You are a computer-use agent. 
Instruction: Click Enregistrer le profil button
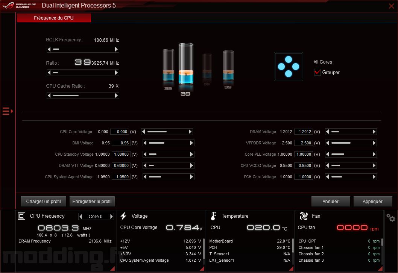[x=92, y=202]
